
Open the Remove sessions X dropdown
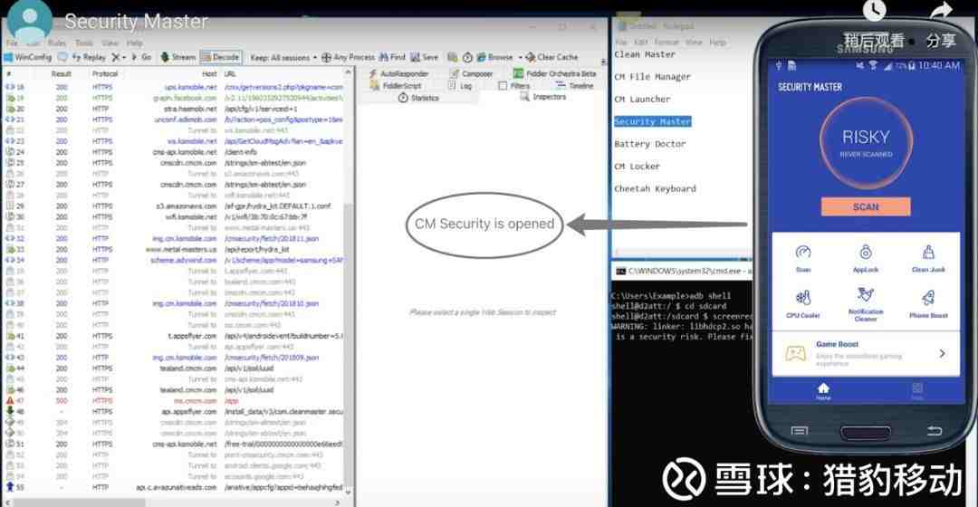pos(119,57)
